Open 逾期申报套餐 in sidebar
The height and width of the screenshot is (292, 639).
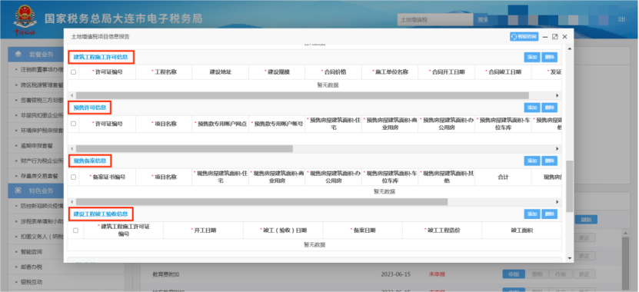[36, 145]
